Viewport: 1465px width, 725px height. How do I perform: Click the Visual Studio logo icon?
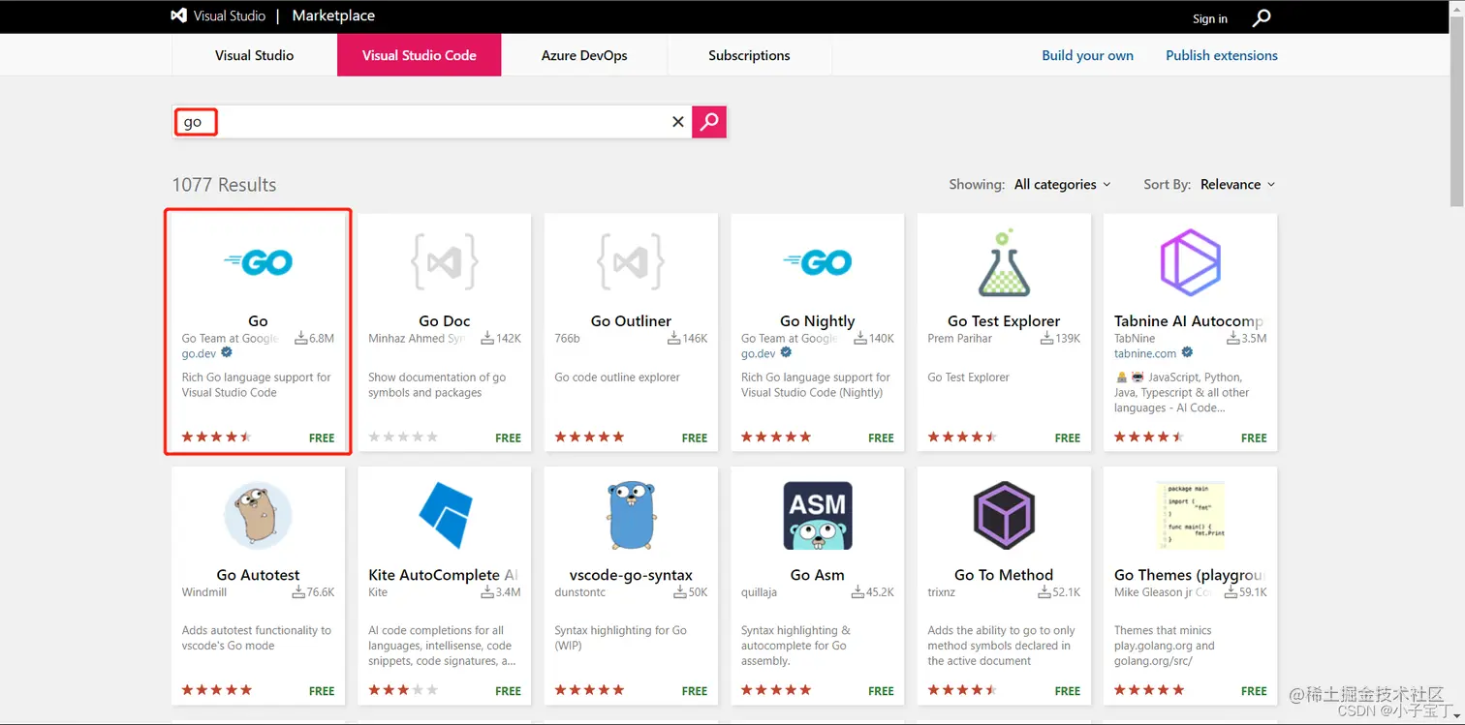[178, 16]
